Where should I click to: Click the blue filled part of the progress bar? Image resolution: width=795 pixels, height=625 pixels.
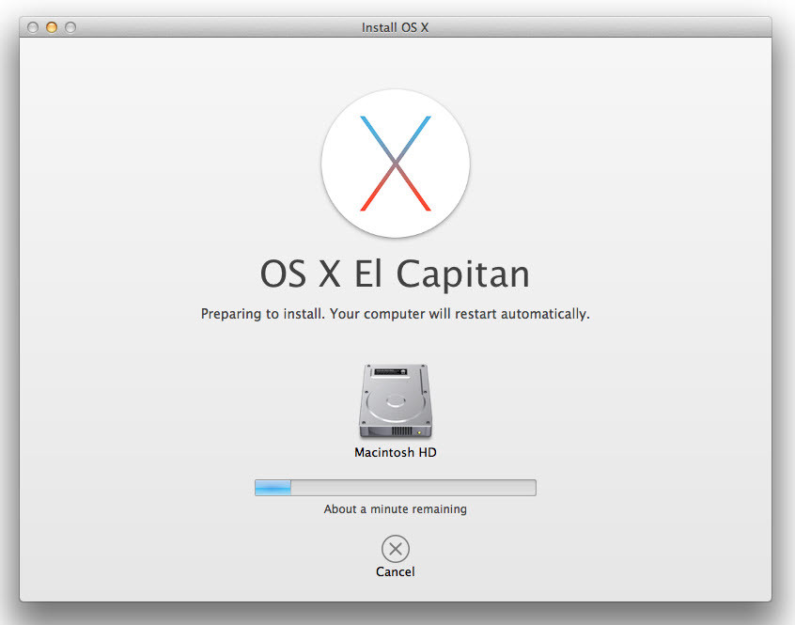coord(273,488)
